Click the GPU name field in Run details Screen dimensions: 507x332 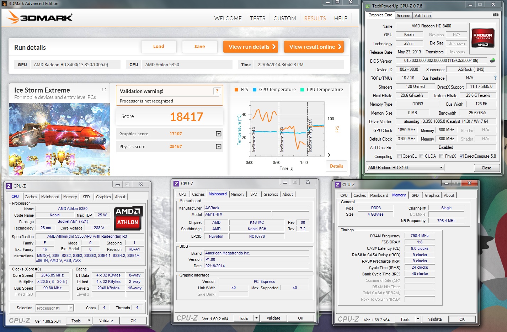[x=75, y=64]
